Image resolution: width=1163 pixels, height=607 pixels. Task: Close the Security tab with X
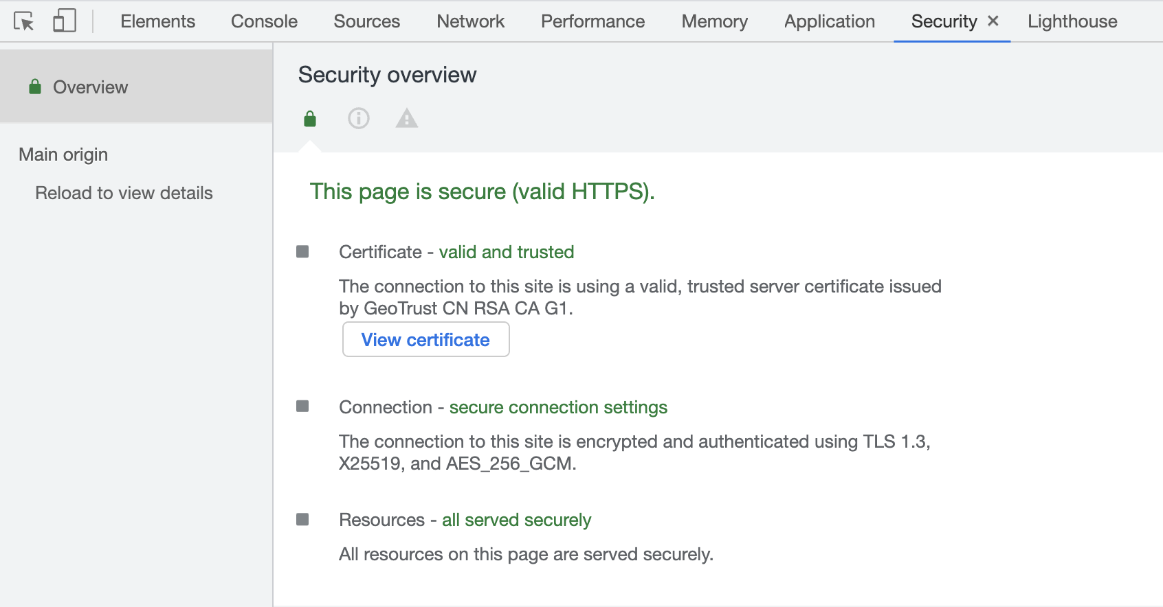point(993,21)
